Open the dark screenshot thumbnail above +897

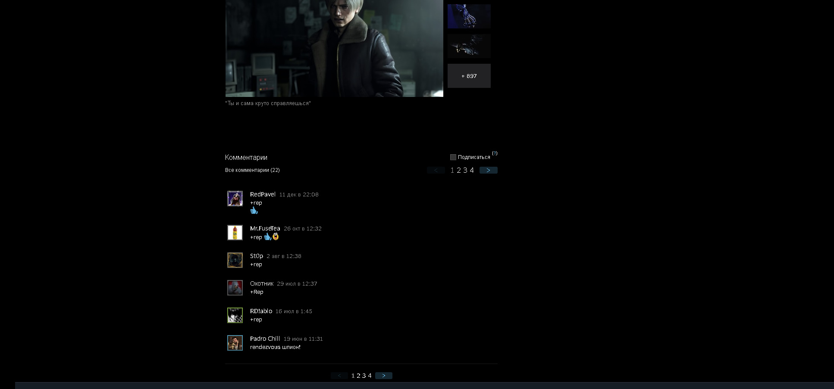[x=469, y=46]
